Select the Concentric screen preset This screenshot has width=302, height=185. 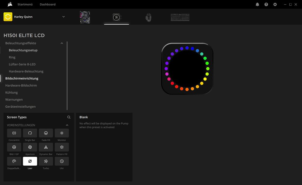point(14,133)
